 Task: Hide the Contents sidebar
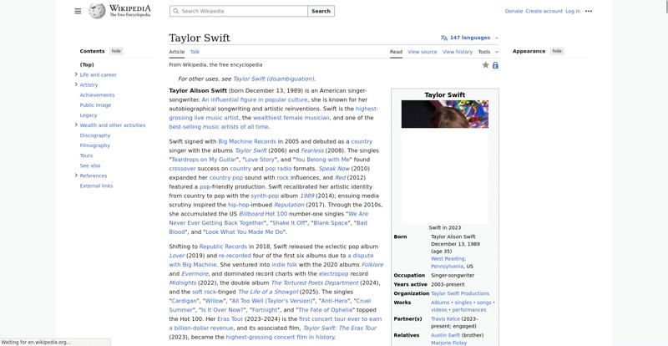[x=116, y=51]
